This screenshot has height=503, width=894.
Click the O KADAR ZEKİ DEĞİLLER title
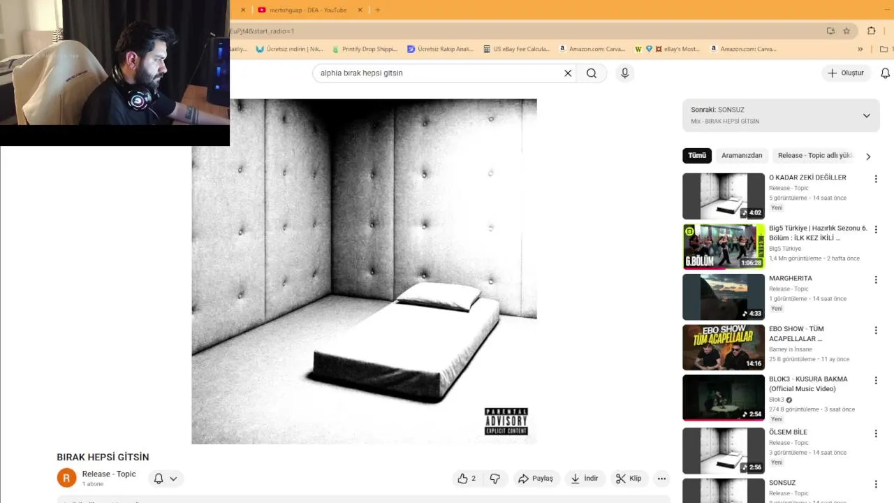point(807,177)
